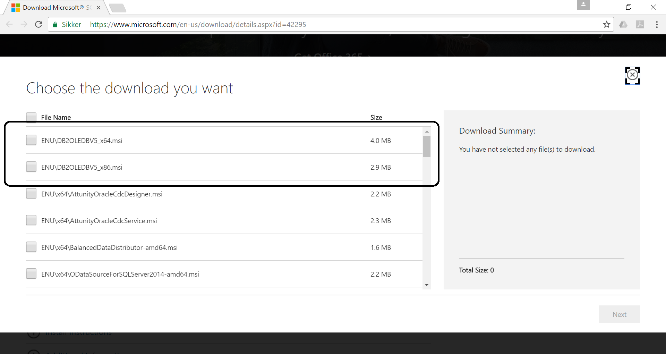
Task: Restore down the Chrome window
Action: pyautogui.click(x=629, y=7)
